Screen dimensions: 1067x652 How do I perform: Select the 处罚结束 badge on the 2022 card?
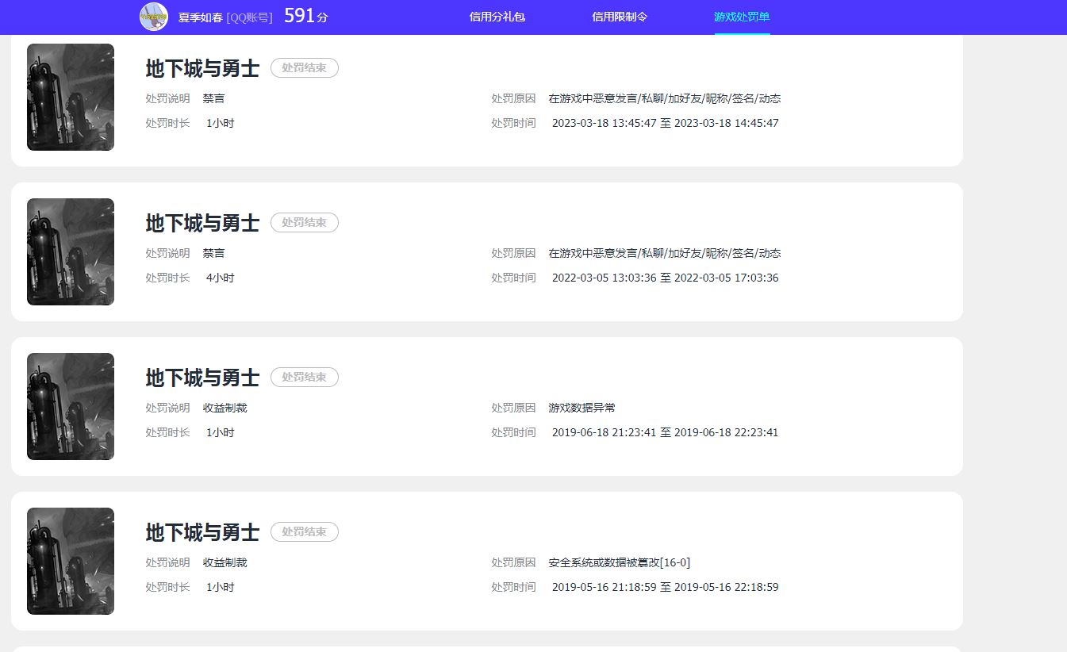[x=304, y=222]
